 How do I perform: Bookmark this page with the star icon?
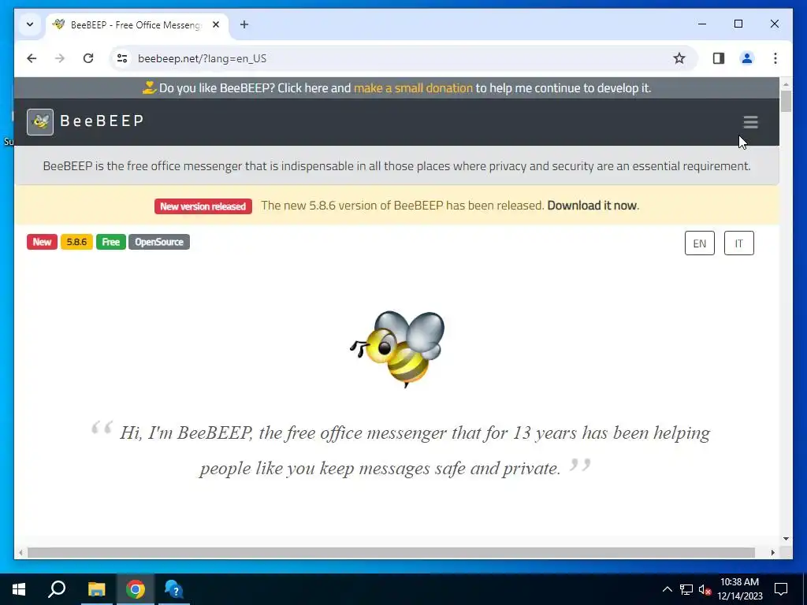tap(679, 58)
